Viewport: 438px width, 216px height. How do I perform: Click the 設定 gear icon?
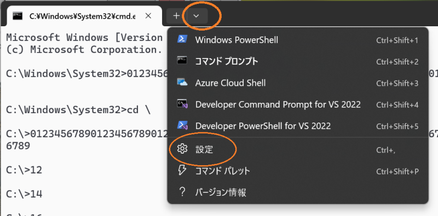tap(182, 149)
